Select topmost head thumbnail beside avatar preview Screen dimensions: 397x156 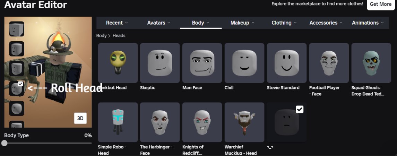[x=17, y=29]
